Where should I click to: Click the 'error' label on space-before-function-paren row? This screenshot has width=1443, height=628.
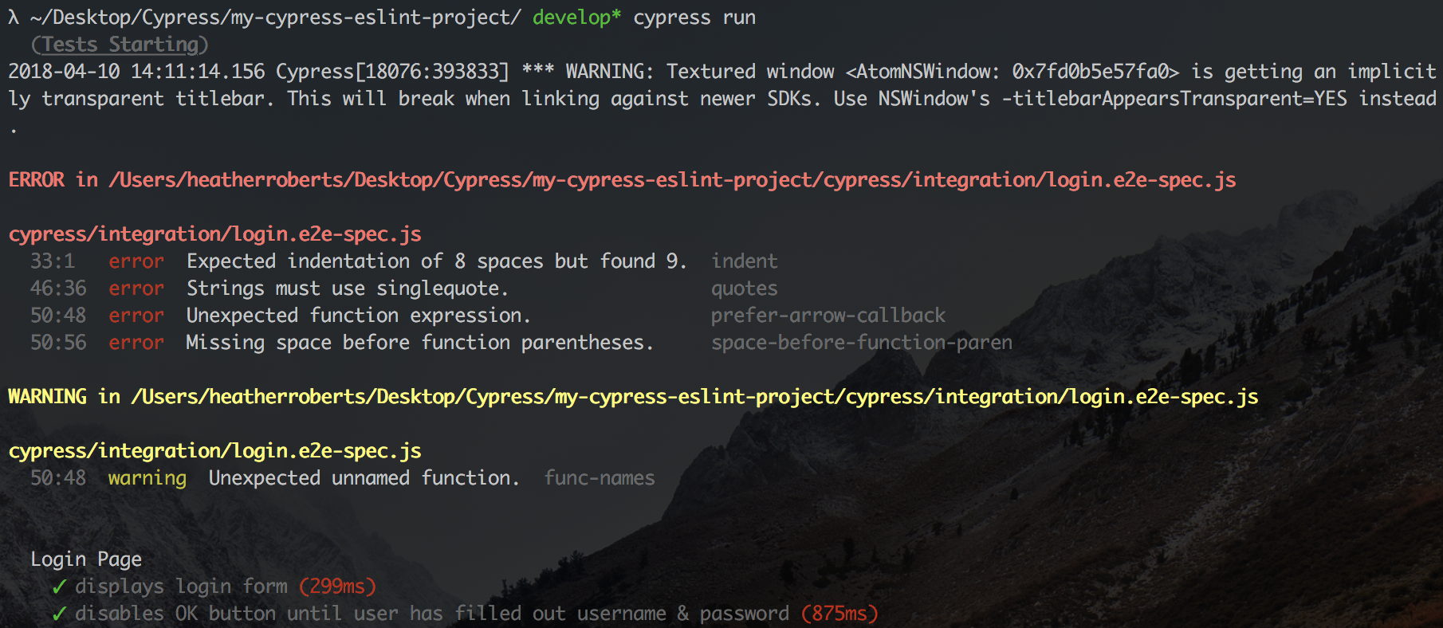point(136,343)
